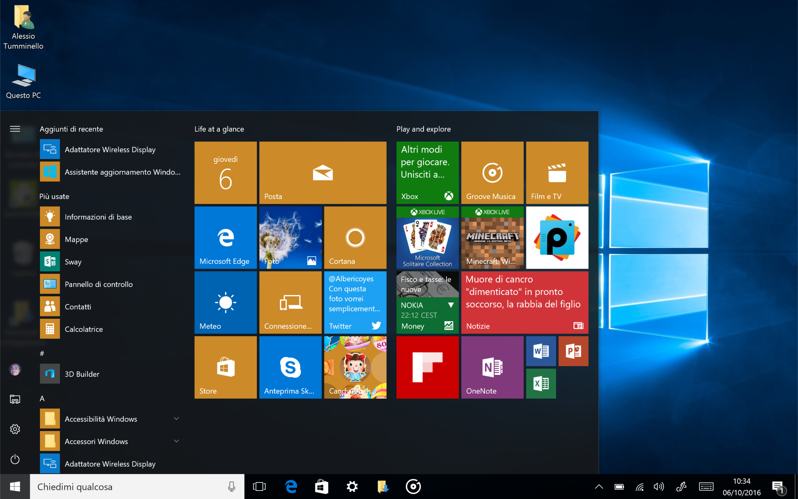Open Candy Crush tile
The width and height of the screenshot is (798, 499).
[x=355, y=367]
